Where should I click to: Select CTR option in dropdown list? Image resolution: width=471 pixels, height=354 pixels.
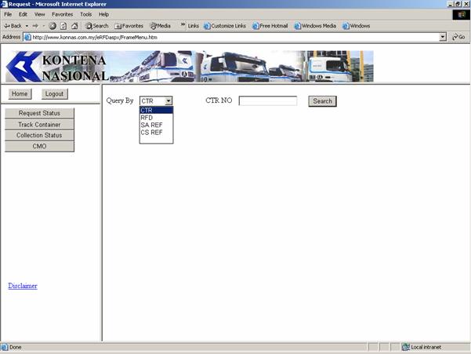pyautogui.click(x=156, y=111)
